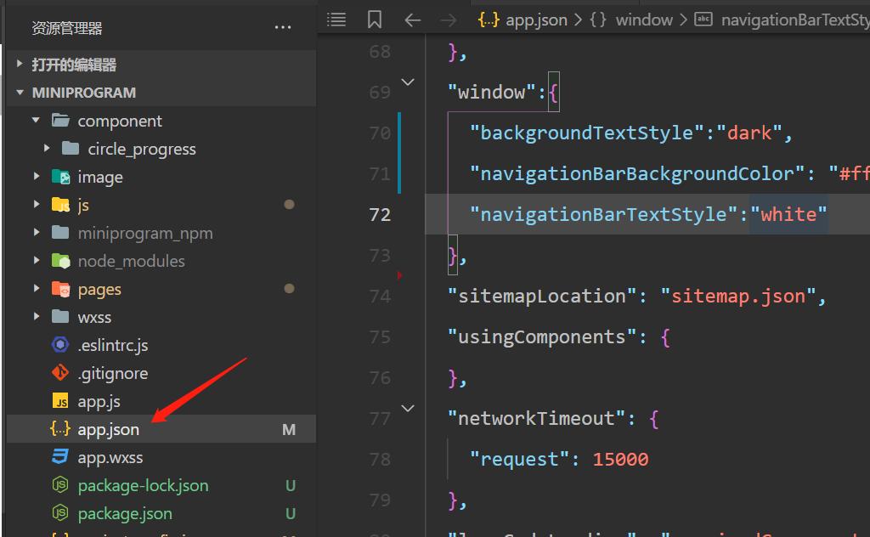Click the app.wxss CSS file icon

tap(60, 457)
